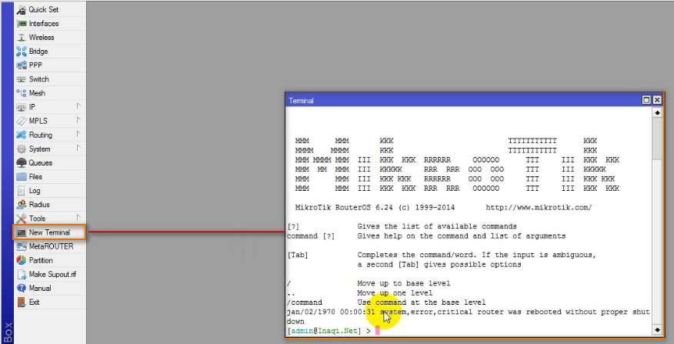The width and height of the screenshot is (674, 344).
Task: Click the Mesh icon
Action: coord(21,93)
